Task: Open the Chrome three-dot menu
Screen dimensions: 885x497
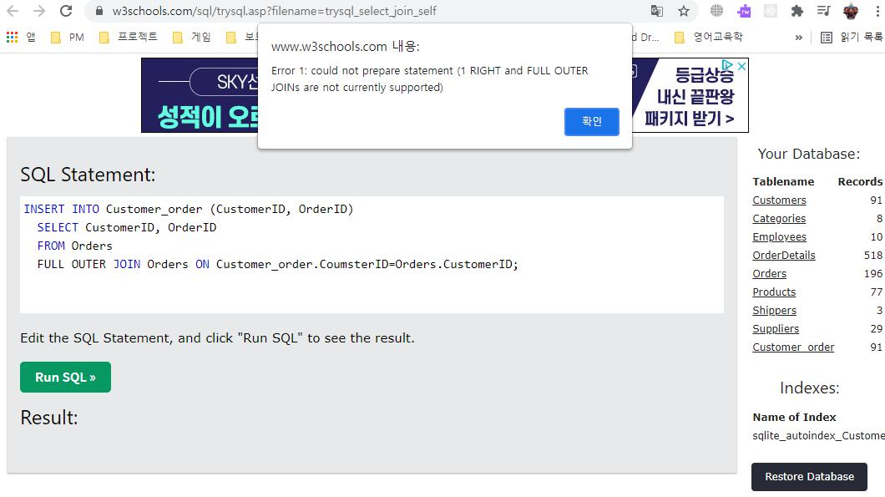Action: [877, 11]
